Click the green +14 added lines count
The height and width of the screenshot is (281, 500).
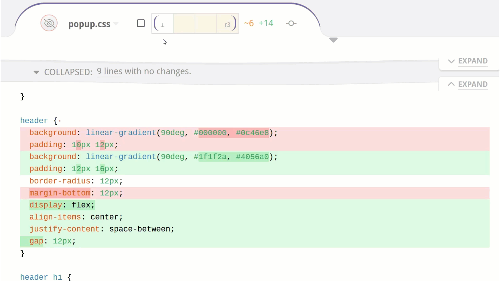pos(266,23)
